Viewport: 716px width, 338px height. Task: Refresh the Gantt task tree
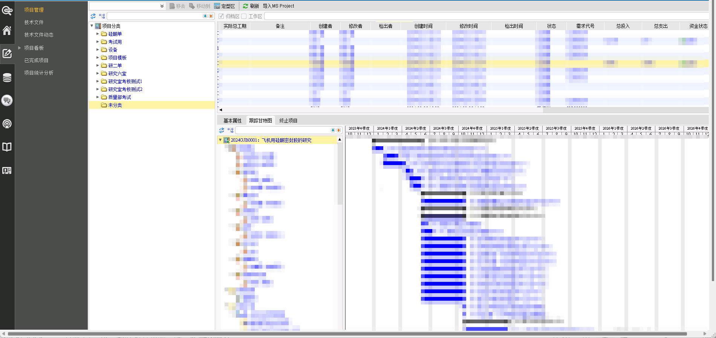click(222, 130)
